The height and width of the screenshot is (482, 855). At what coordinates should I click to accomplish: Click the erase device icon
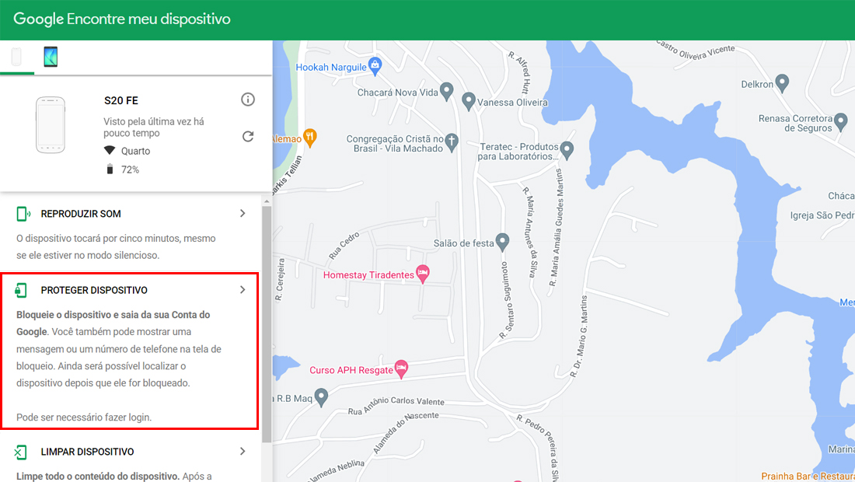(21, 452)
